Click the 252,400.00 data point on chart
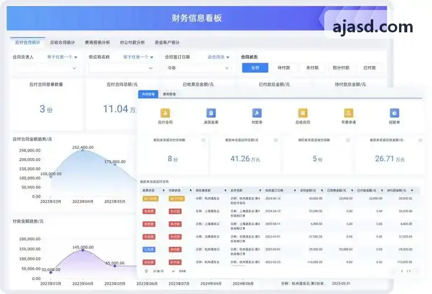 82,149
